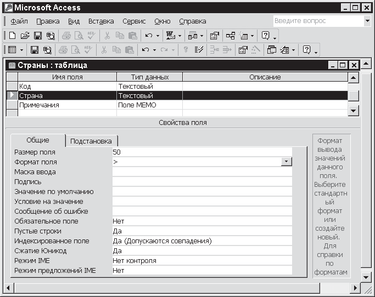The image size is (375, 297).
Task: Open the OfficeLinks dropdown arrow
Action: (x=180, y=36)
